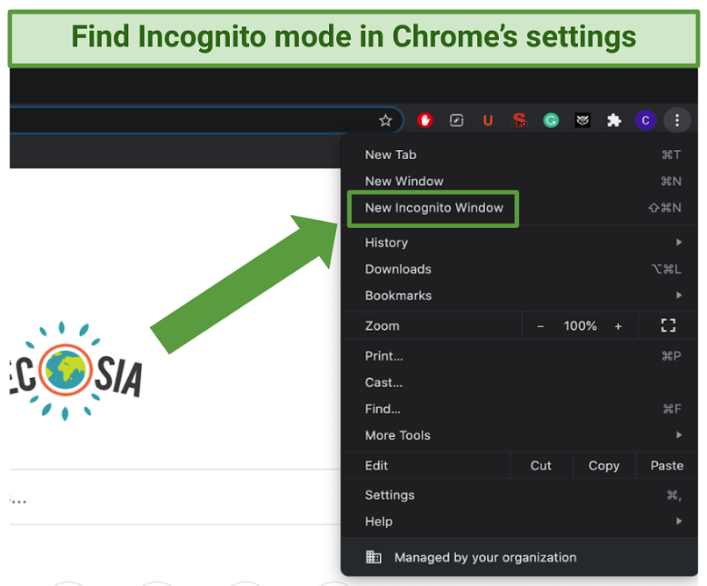Click the 100% zoom level value
707x586 pixels.
tap(580, 326)
